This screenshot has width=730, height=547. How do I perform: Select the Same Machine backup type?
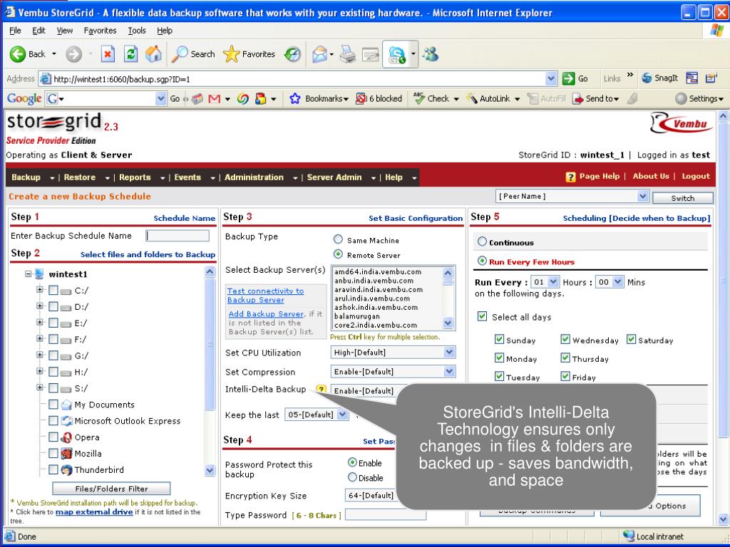coord(338,239)
